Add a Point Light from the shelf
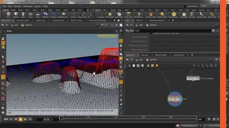Viewport: 229px width, 128px height. 110,15
